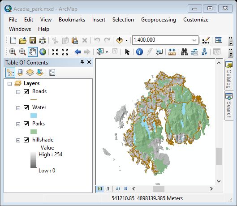
Task: Collapse the Water layer legend
Action: (x=18, y=108)
